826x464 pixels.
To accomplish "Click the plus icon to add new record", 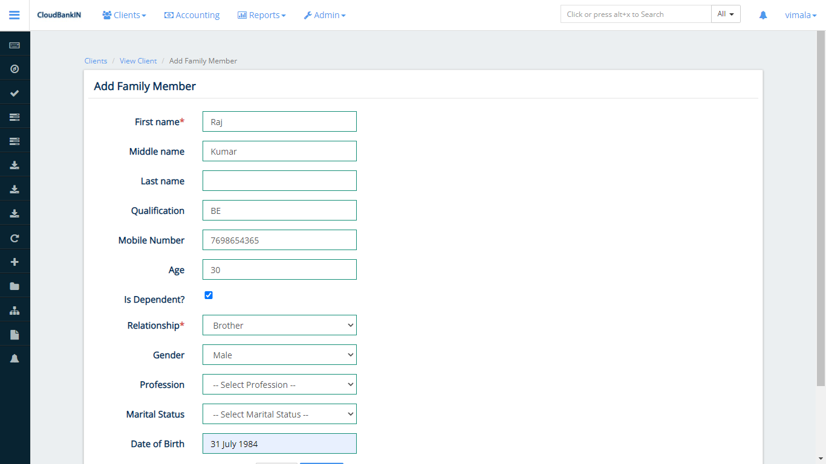I will coord(15,261).
